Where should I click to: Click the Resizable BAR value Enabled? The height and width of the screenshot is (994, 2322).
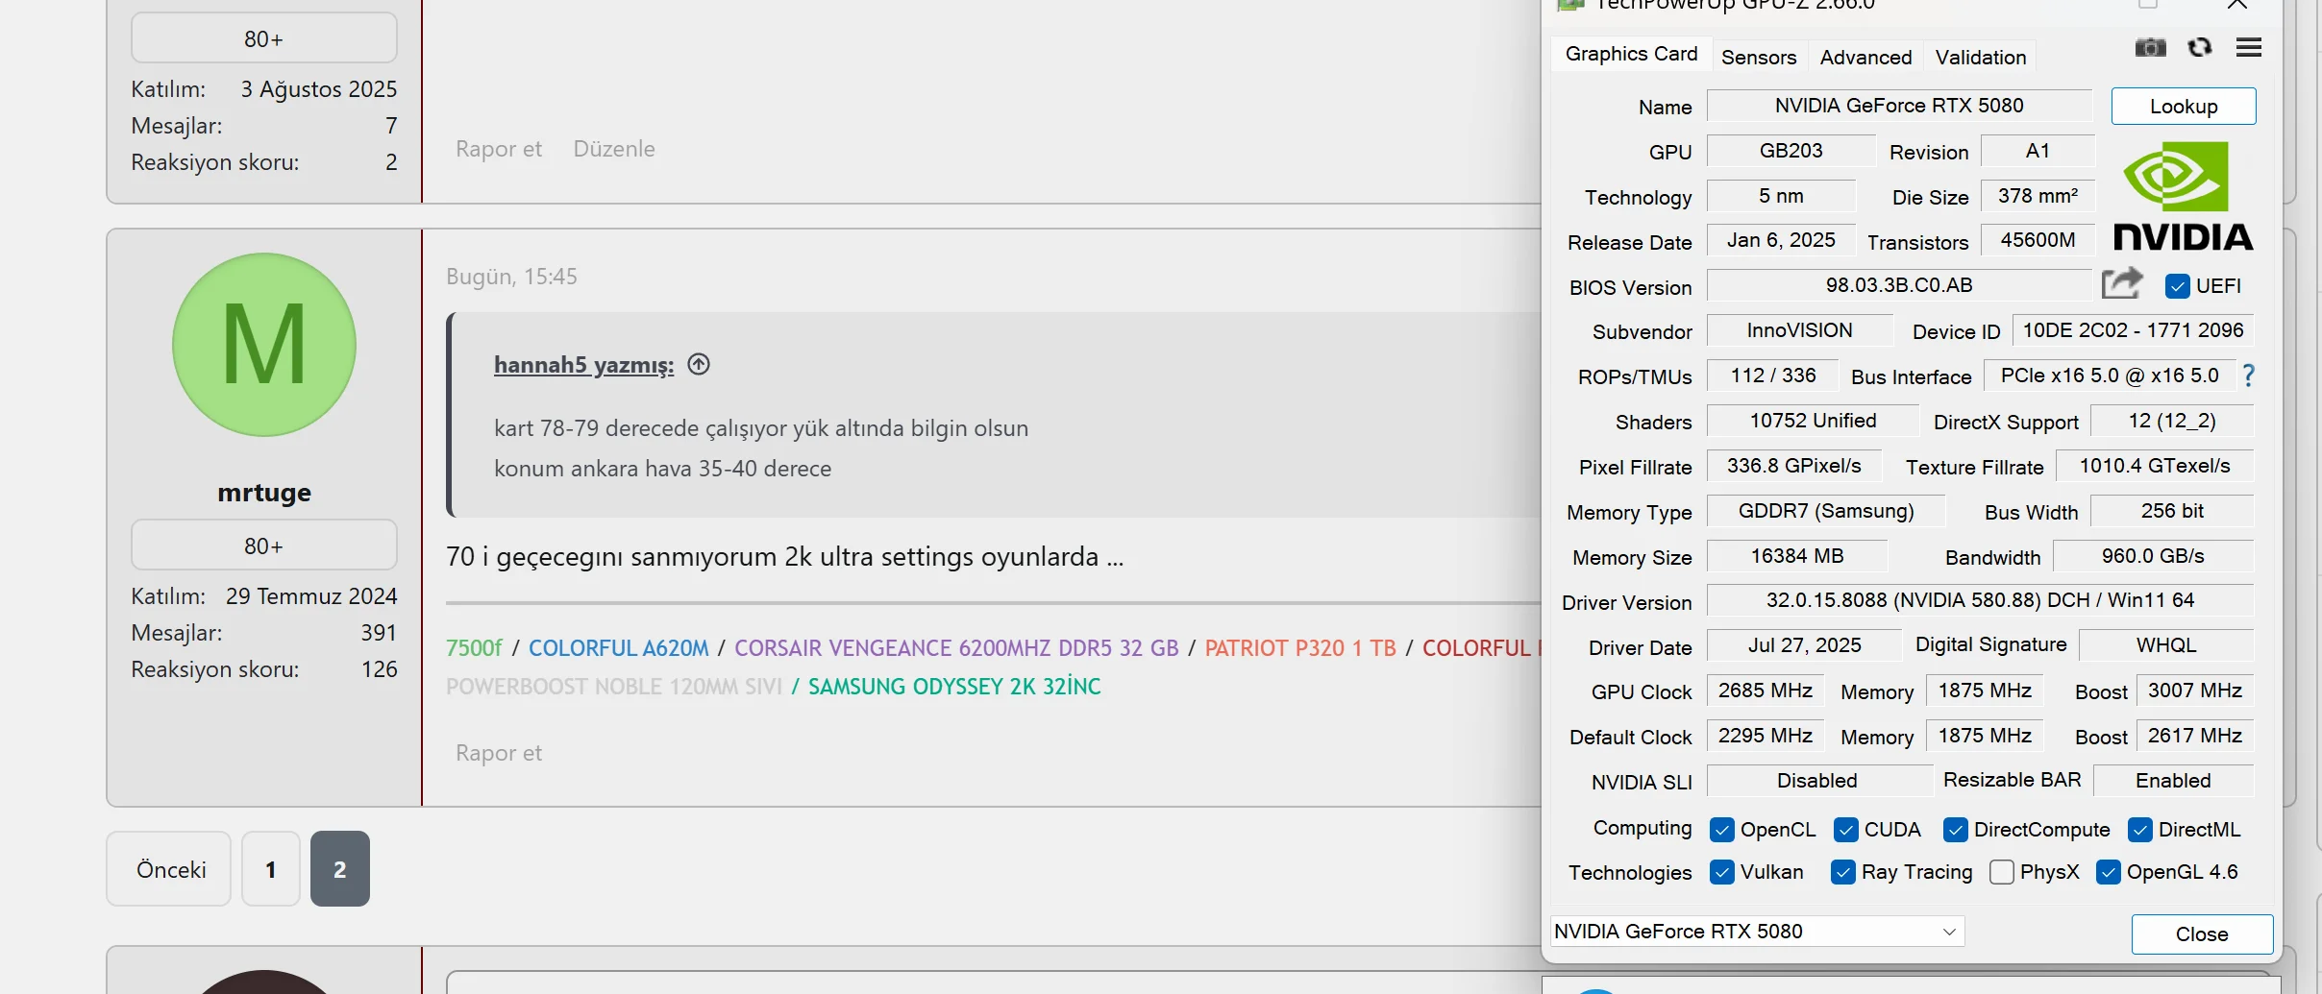2173,781
